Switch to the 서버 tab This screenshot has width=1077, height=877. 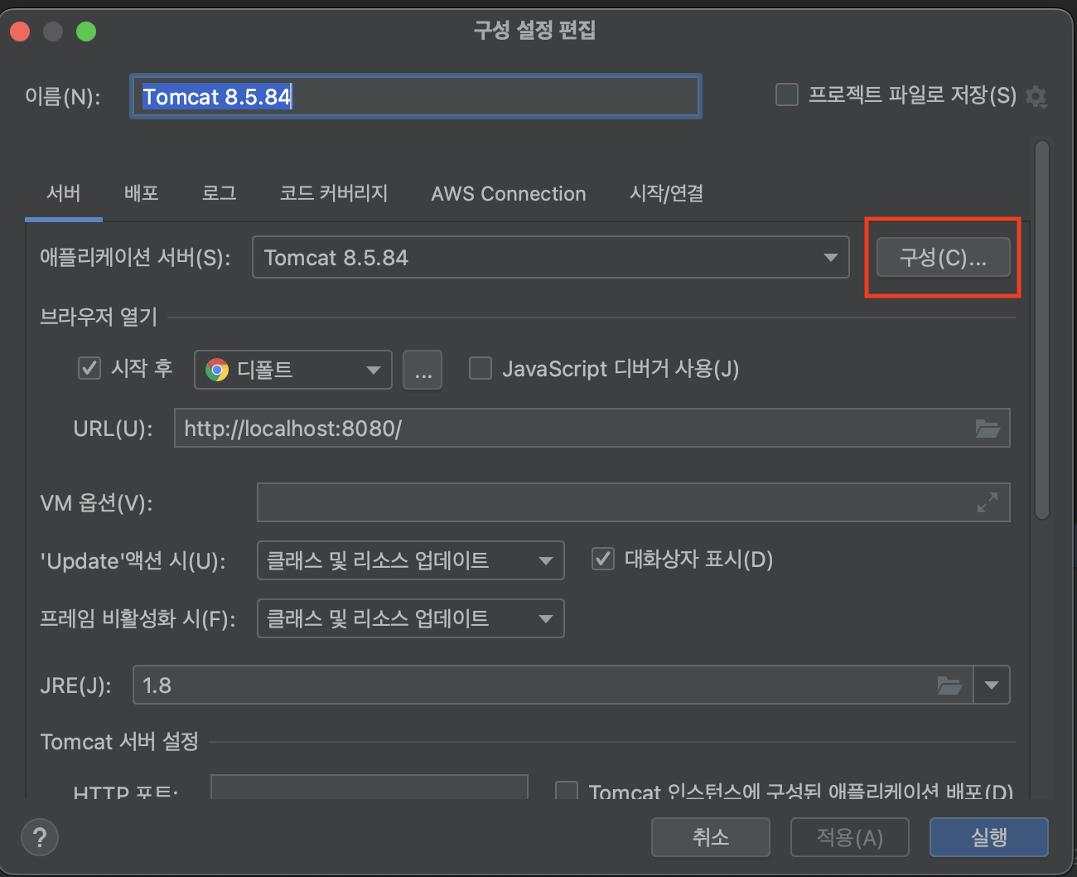pyautogui.click(x=64, y=194)
